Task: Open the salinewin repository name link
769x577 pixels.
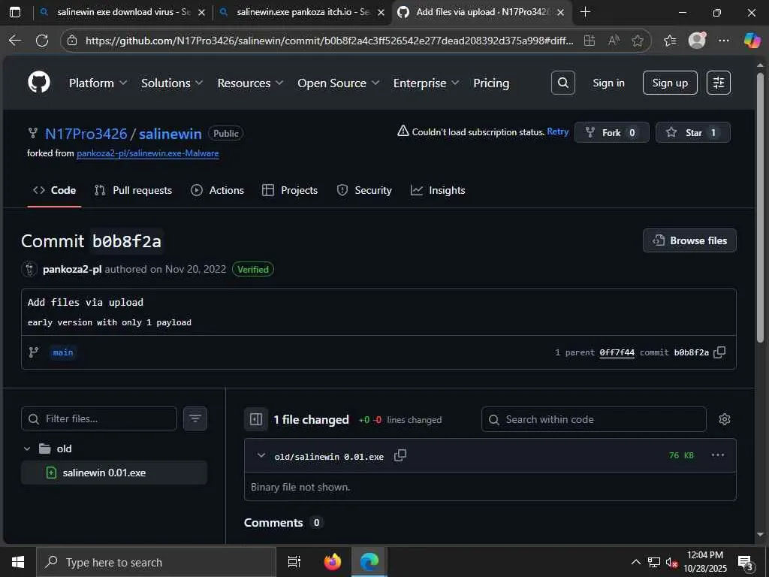Action: pos(170,134)
